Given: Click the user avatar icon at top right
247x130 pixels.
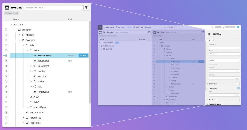Looking at the screenshot, I should pos(238,27).
